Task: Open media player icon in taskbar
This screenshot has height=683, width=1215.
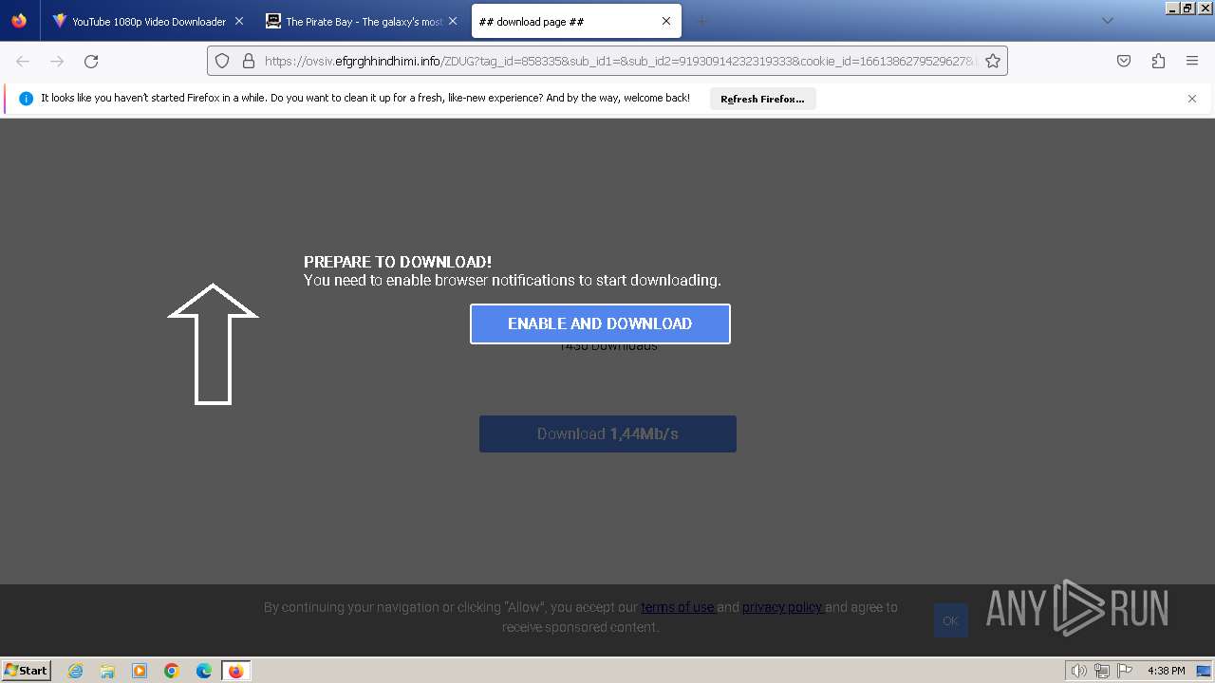Action: tap(140, 671)
